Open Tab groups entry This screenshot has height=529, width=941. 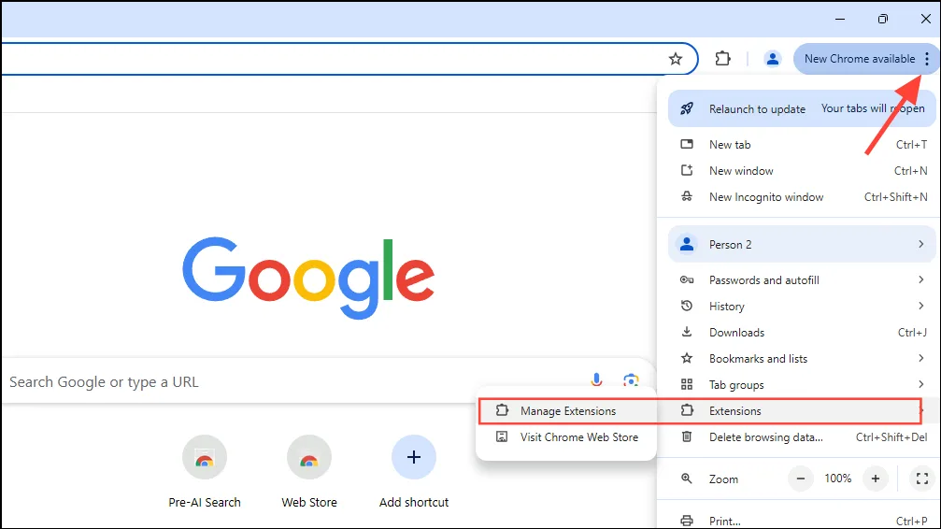802,385
